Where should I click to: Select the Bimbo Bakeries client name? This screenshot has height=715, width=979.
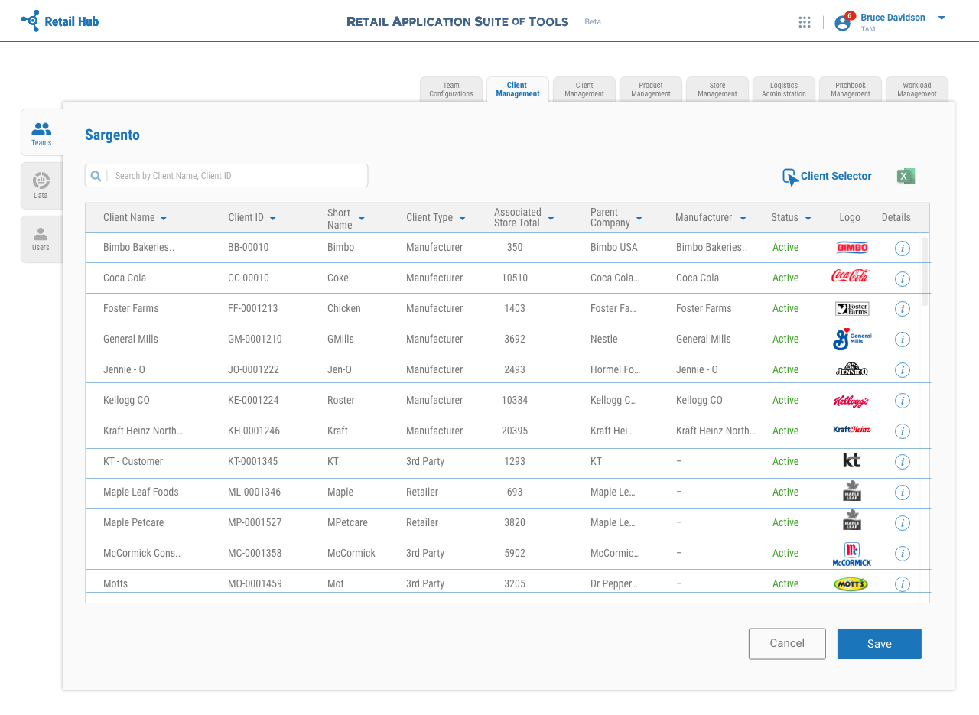tap(139, 248)
